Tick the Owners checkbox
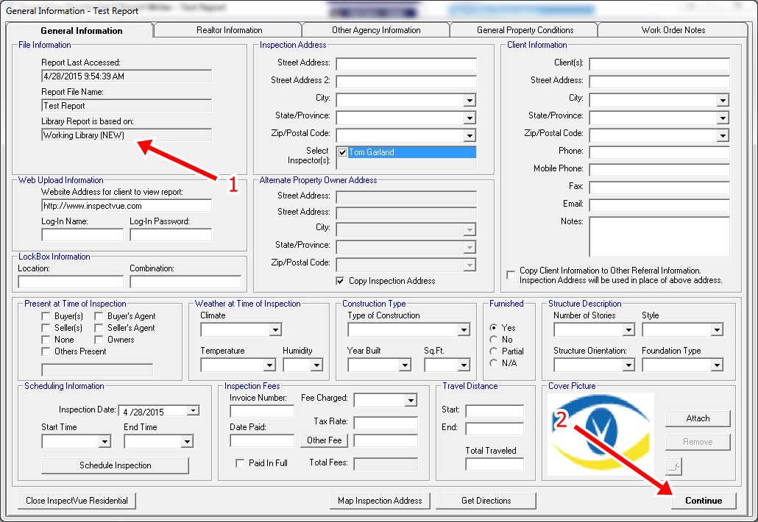The height and width of the screenshot is (522, 758). point(99,340)
